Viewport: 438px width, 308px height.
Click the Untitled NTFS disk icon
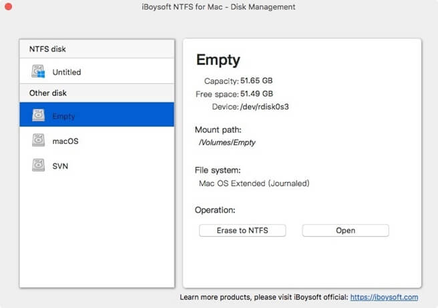point(38,71)
